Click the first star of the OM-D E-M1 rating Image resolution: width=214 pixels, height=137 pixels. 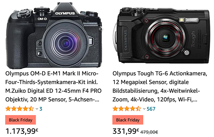click(9, 109)
